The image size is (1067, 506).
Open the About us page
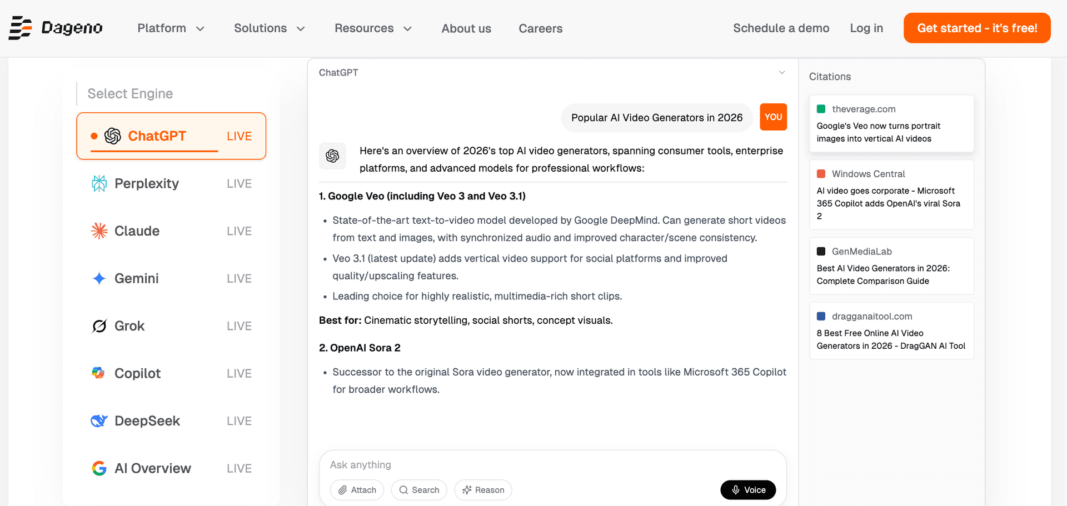(466, 28)
